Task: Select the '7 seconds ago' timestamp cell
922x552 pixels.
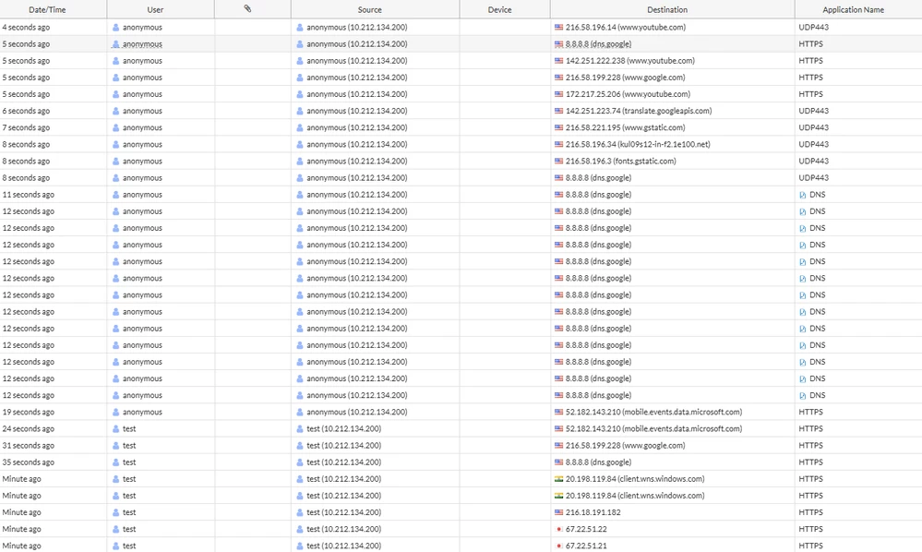Action: click(x=26, y=127)
